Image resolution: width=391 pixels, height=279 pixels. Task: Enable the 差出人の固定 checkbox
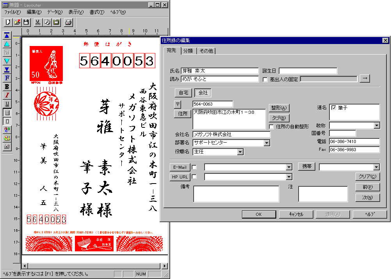point(265,79)
